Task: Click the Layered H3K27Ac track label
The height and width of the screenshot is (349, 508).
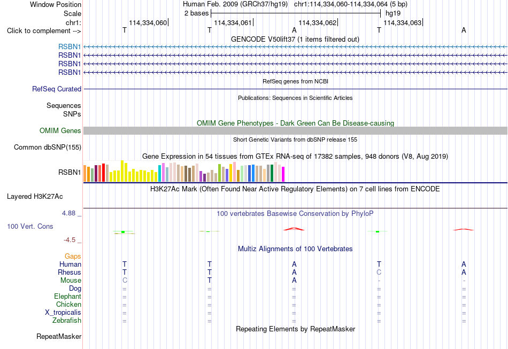Action: click(x=35, y=197)
